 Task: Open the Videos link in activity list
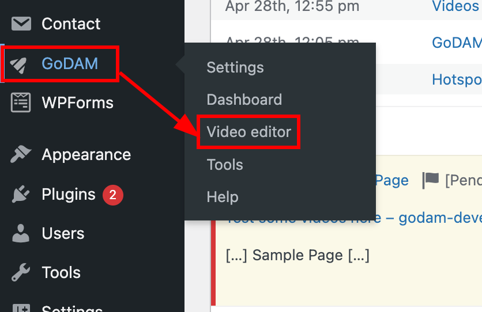(x=455, y=6)
